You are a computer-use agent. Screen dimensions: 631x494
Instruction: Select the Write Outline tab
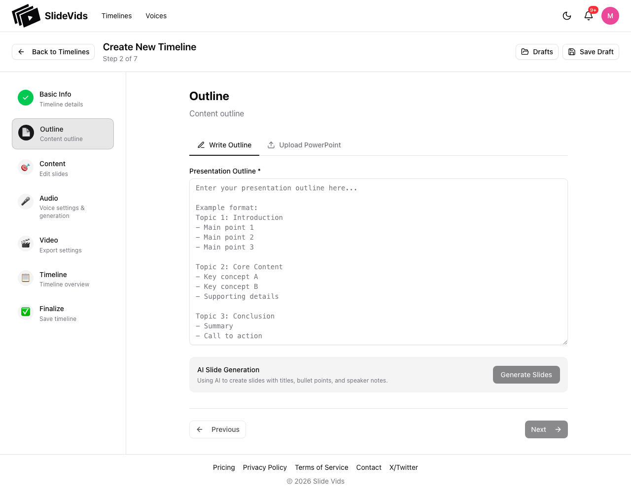point(224,145)
